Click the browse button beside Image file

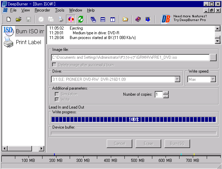[x=213, y=58]
